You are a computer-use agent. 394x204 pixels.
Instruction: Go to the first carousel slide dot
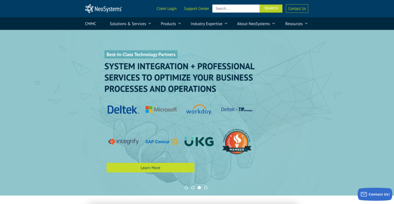pos(186,188)
